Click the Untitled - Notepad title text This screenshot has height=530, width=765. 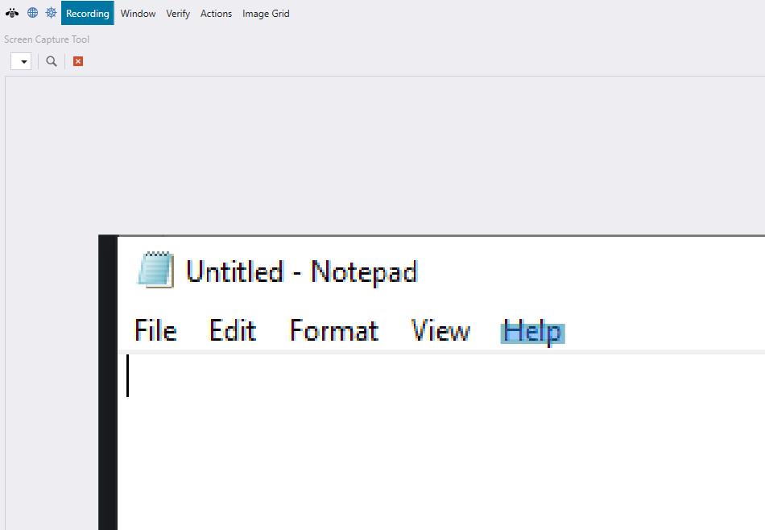302,271
